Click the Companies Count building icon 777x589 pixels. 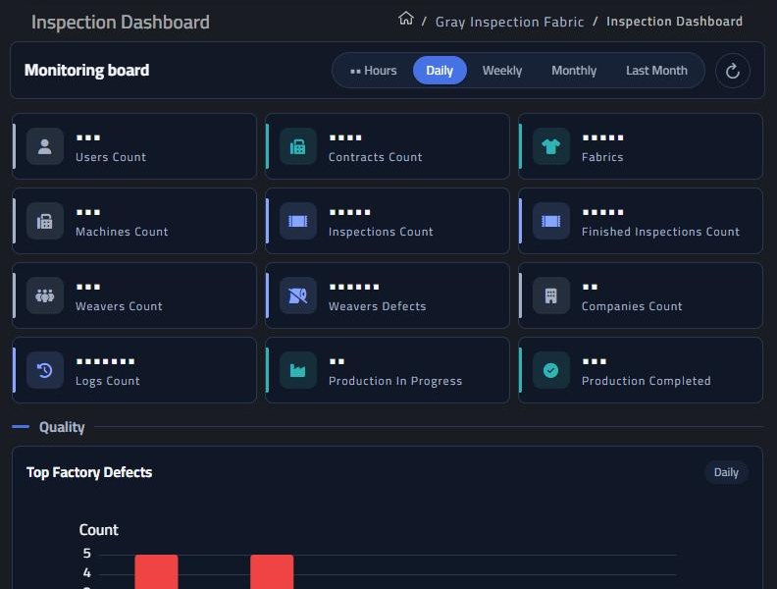point(551,295)
